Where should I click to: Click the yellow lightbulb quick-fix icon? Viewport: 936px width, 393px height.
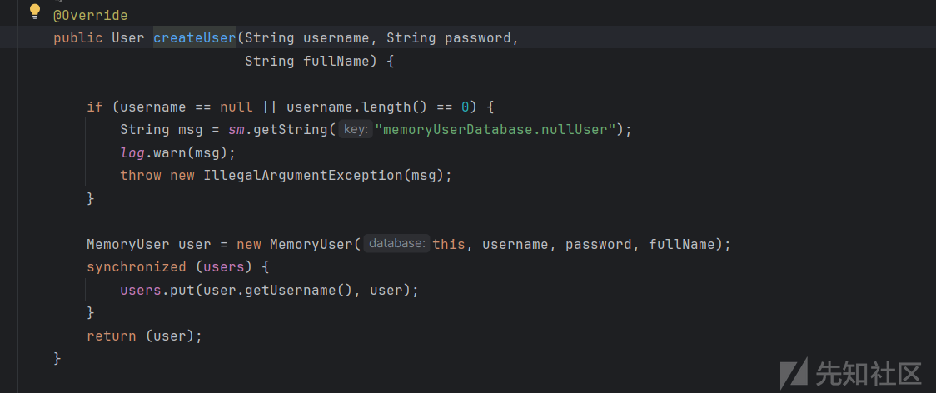pyautogui.click(x=35, y=11)
